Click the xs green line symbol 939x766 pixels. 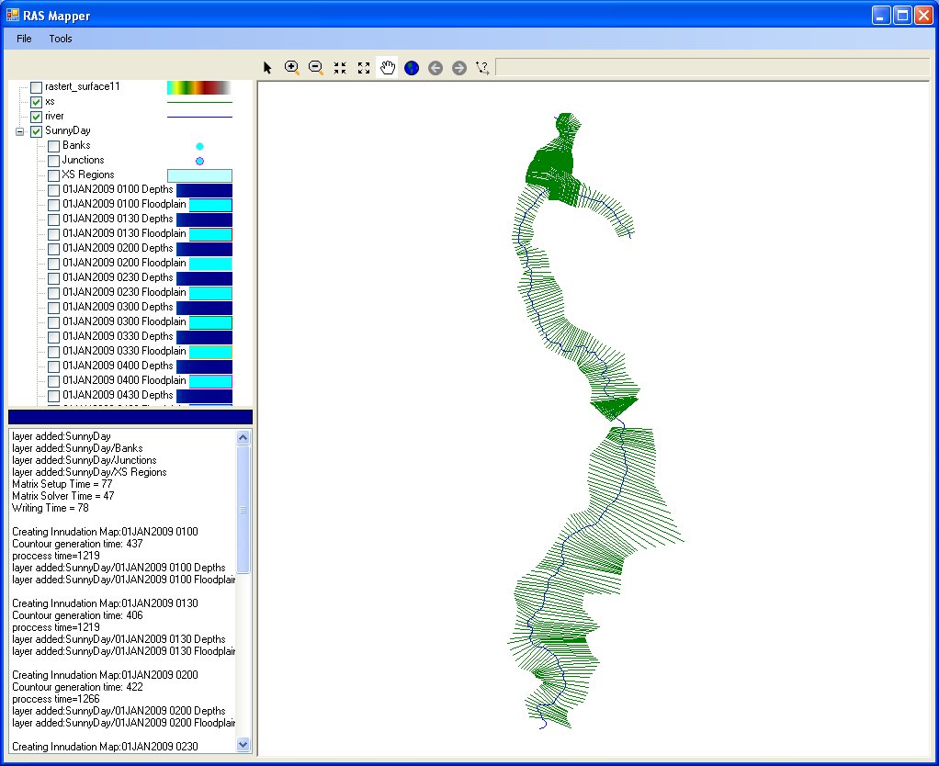199,102
